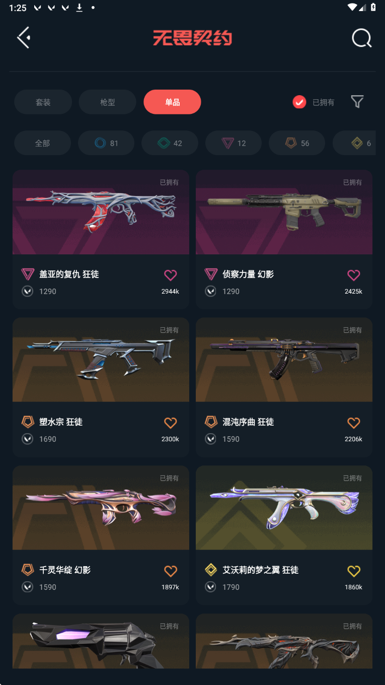Open the 盖亚的复仇 狂徒 skin image
The image size is (385, 685).
coord(101,212)
